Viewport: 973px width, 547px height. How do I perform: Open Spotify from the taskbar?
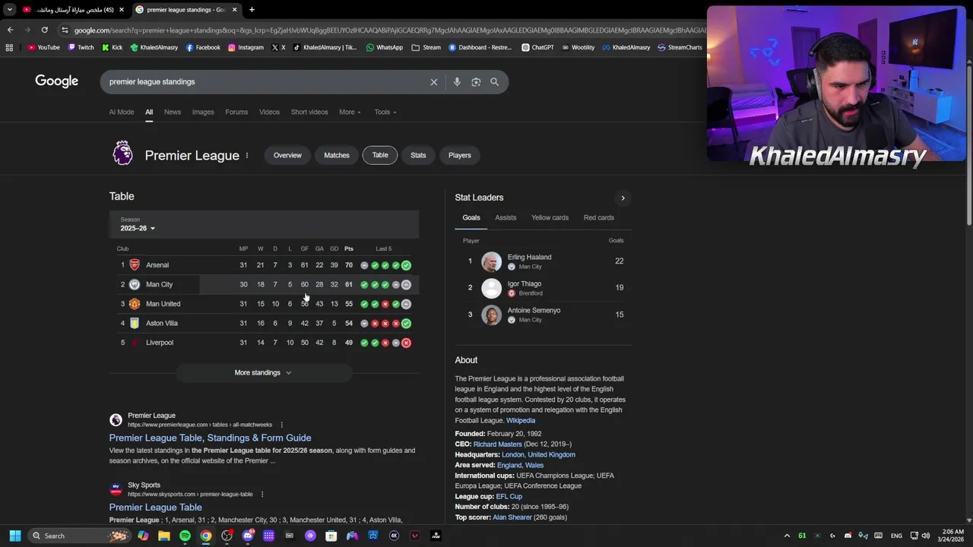coord(185,536)
